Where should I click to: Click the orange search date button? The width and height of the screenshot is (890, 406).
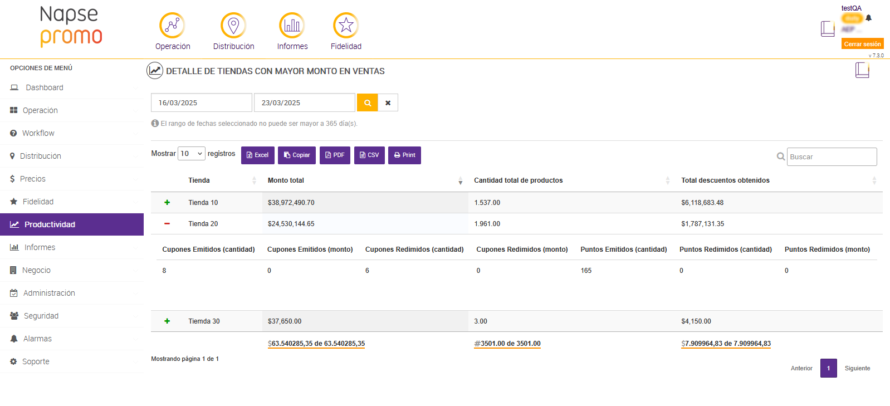click(367, 103)
